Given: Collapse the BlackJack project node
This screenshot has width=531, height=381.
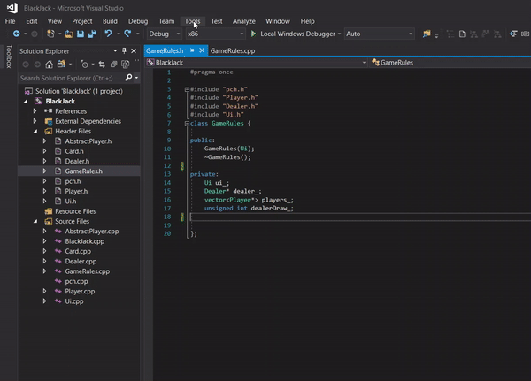Looking at the screenshot, I should click(26, 101).
